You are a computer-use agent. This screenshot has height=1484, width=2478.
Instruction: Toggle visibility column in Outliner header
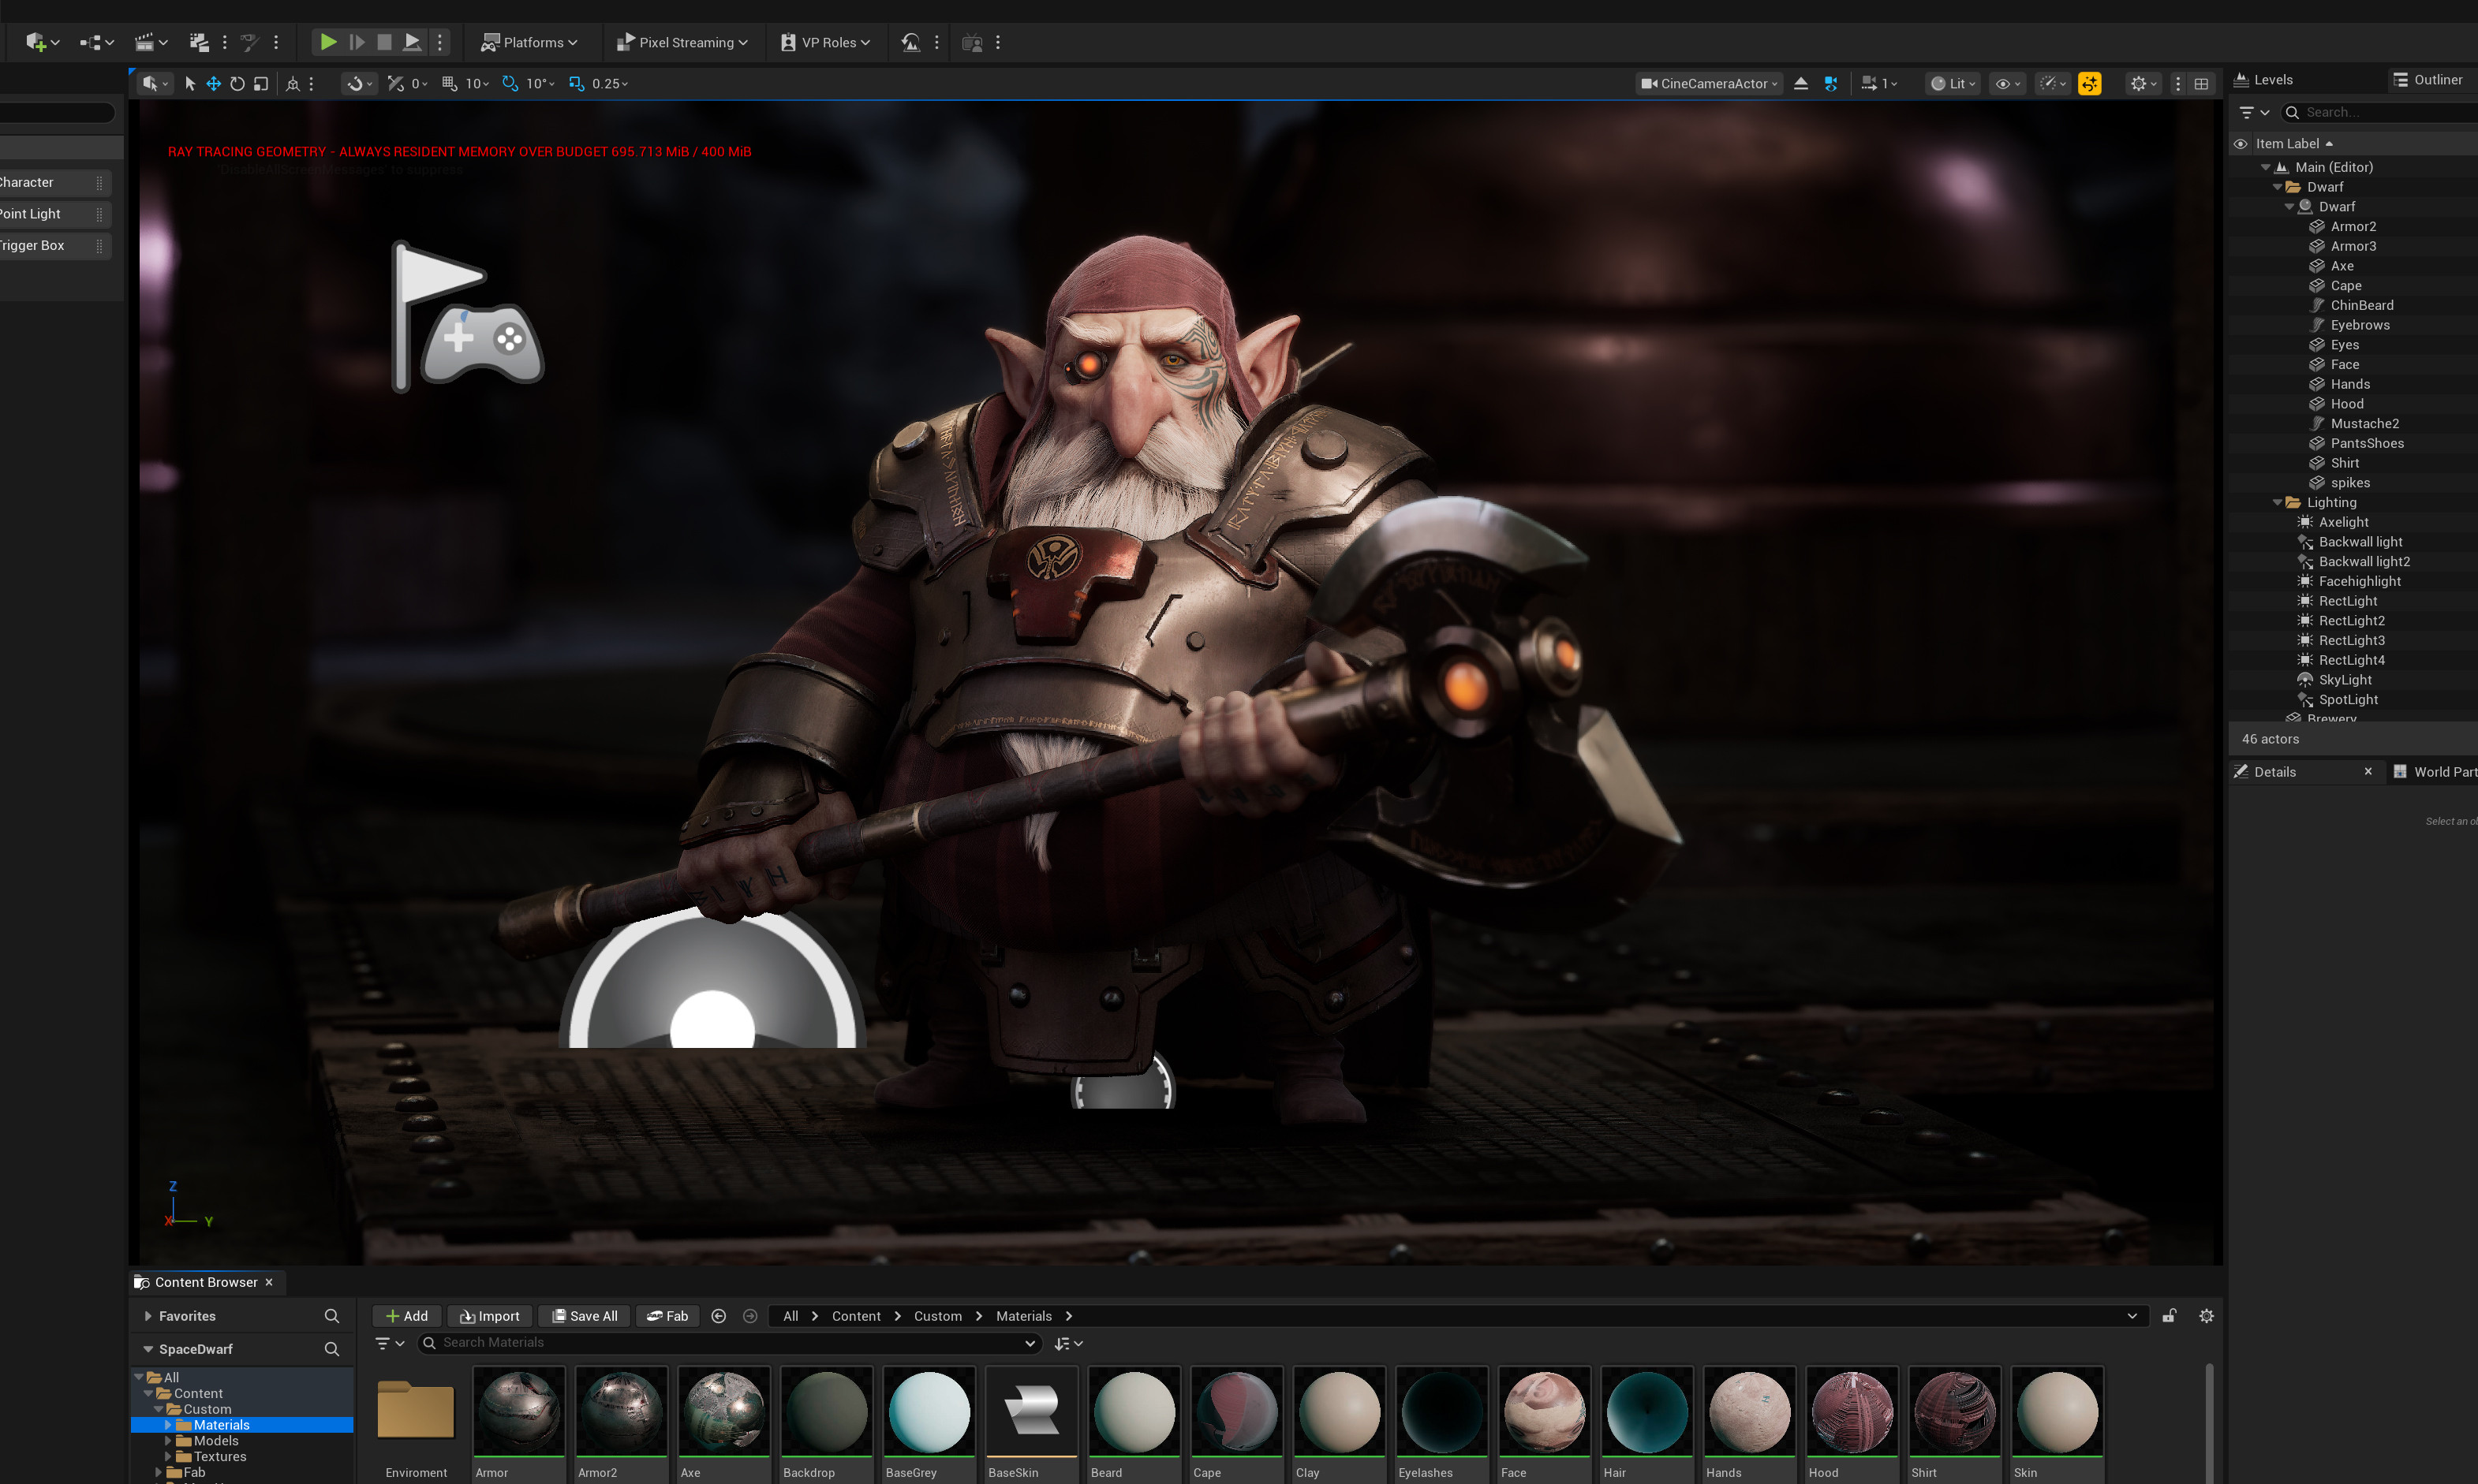click(2241, 144)
